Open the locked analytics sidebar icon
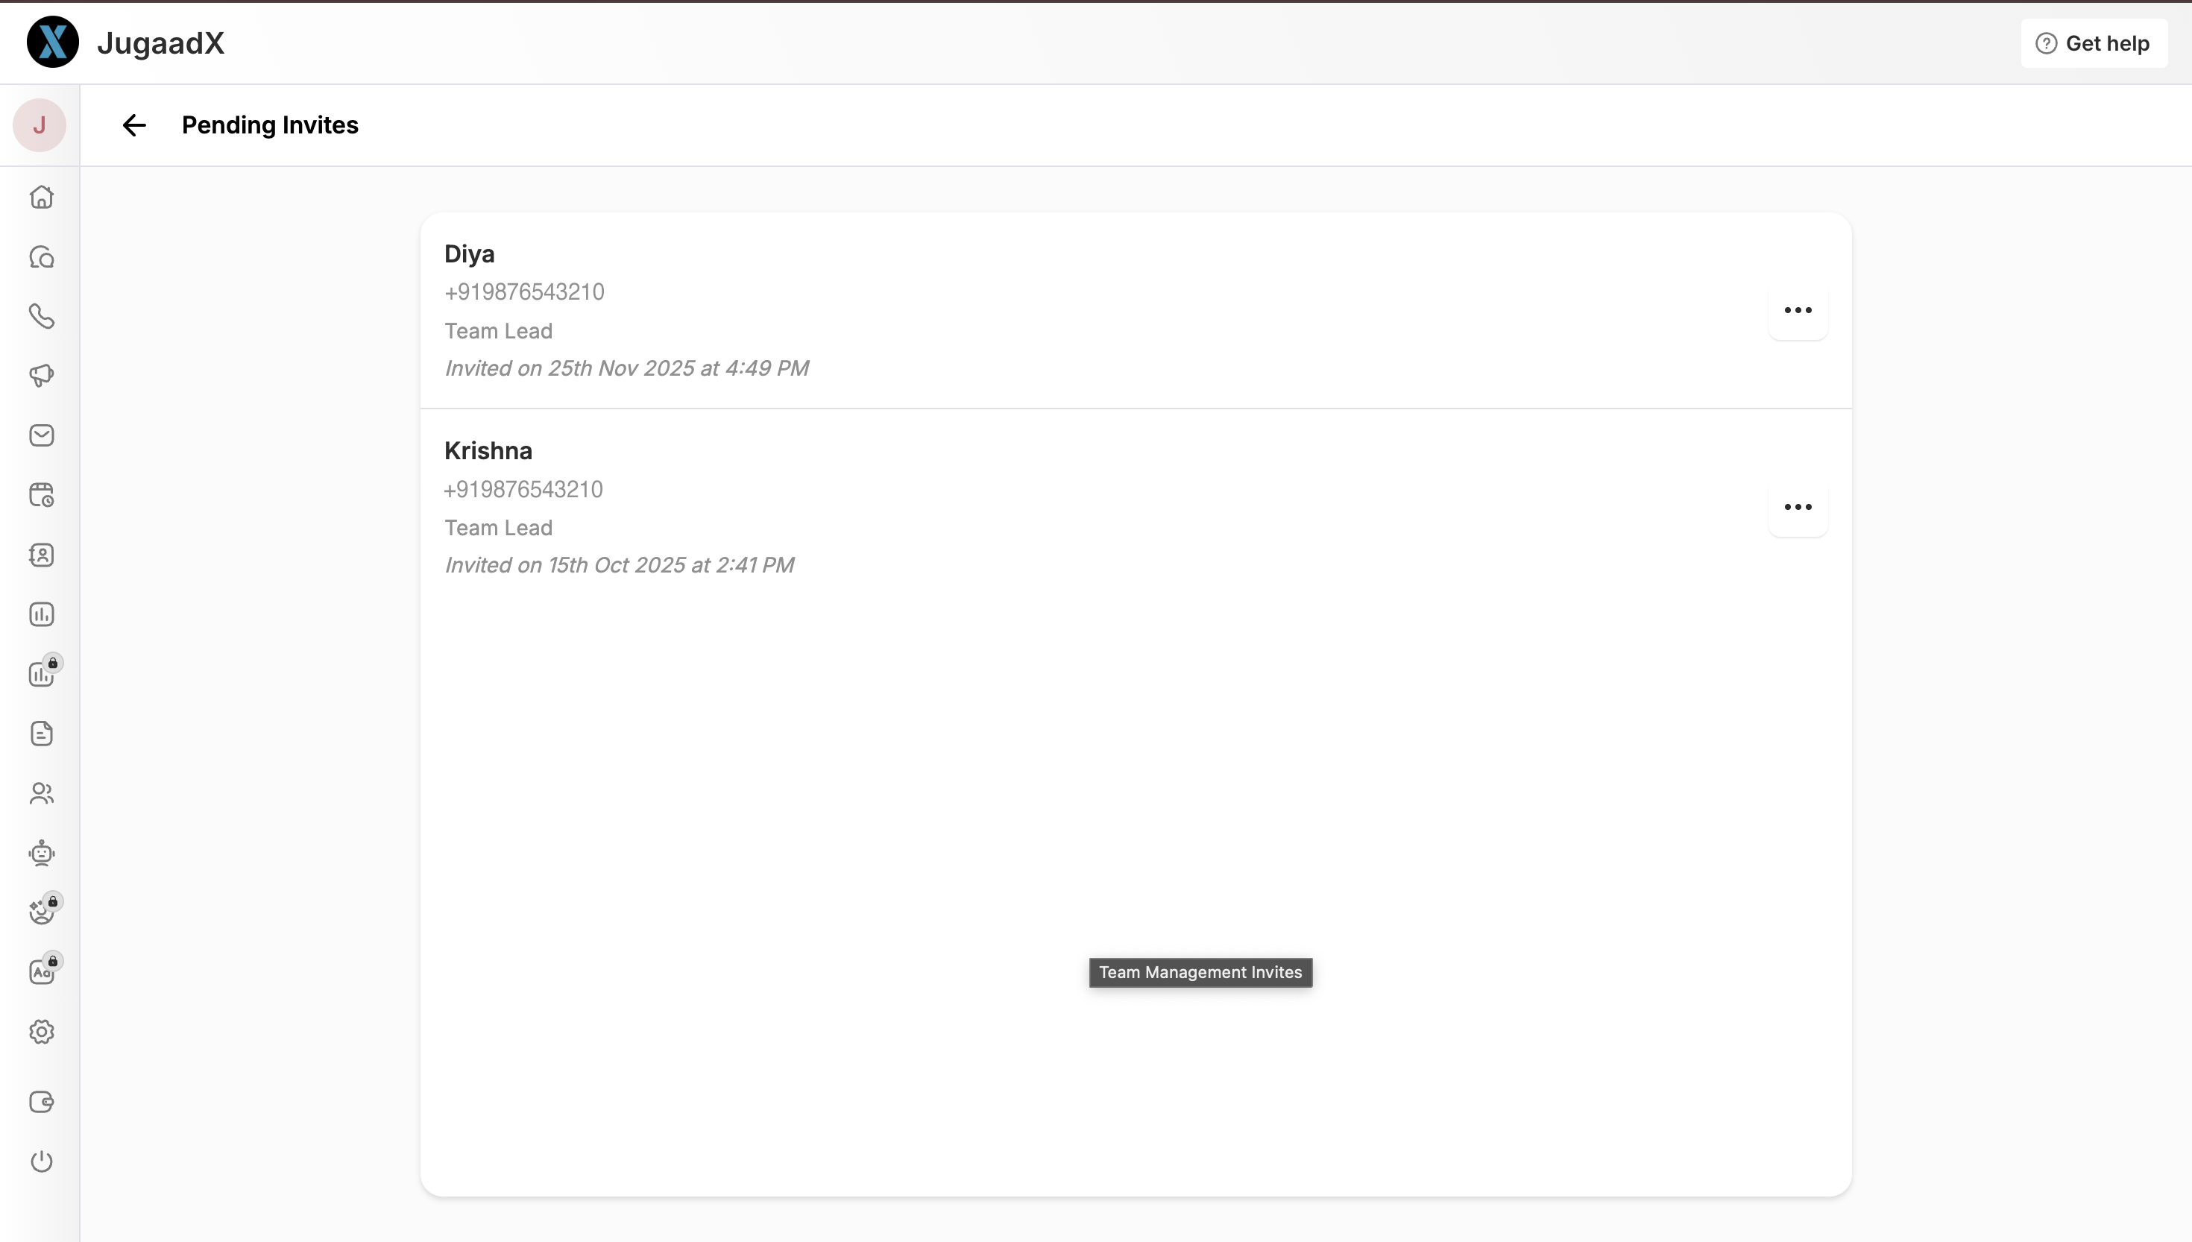 coord(41,674)
